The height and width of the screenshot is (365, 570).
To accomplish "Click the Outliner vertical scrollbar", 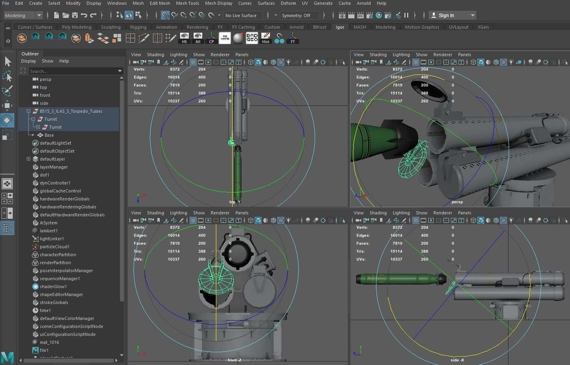I will pos(121,191).
